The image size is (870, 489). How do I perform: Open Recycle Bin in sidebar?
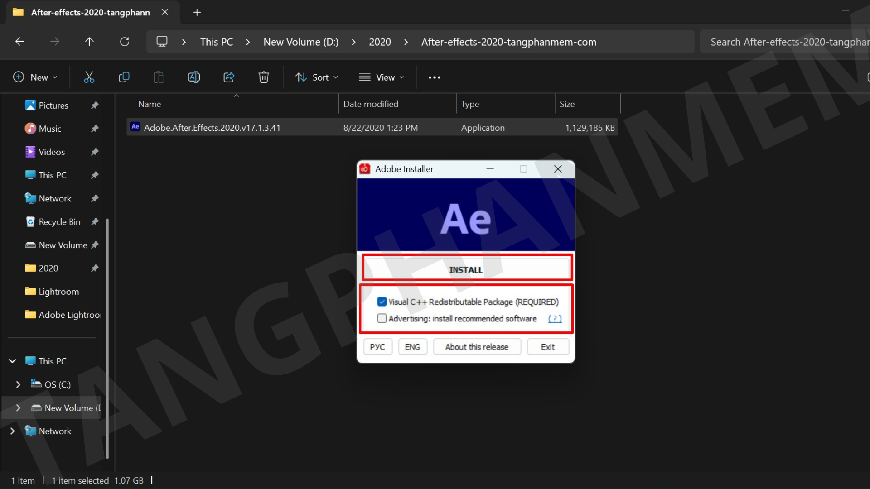coord(59,222)
